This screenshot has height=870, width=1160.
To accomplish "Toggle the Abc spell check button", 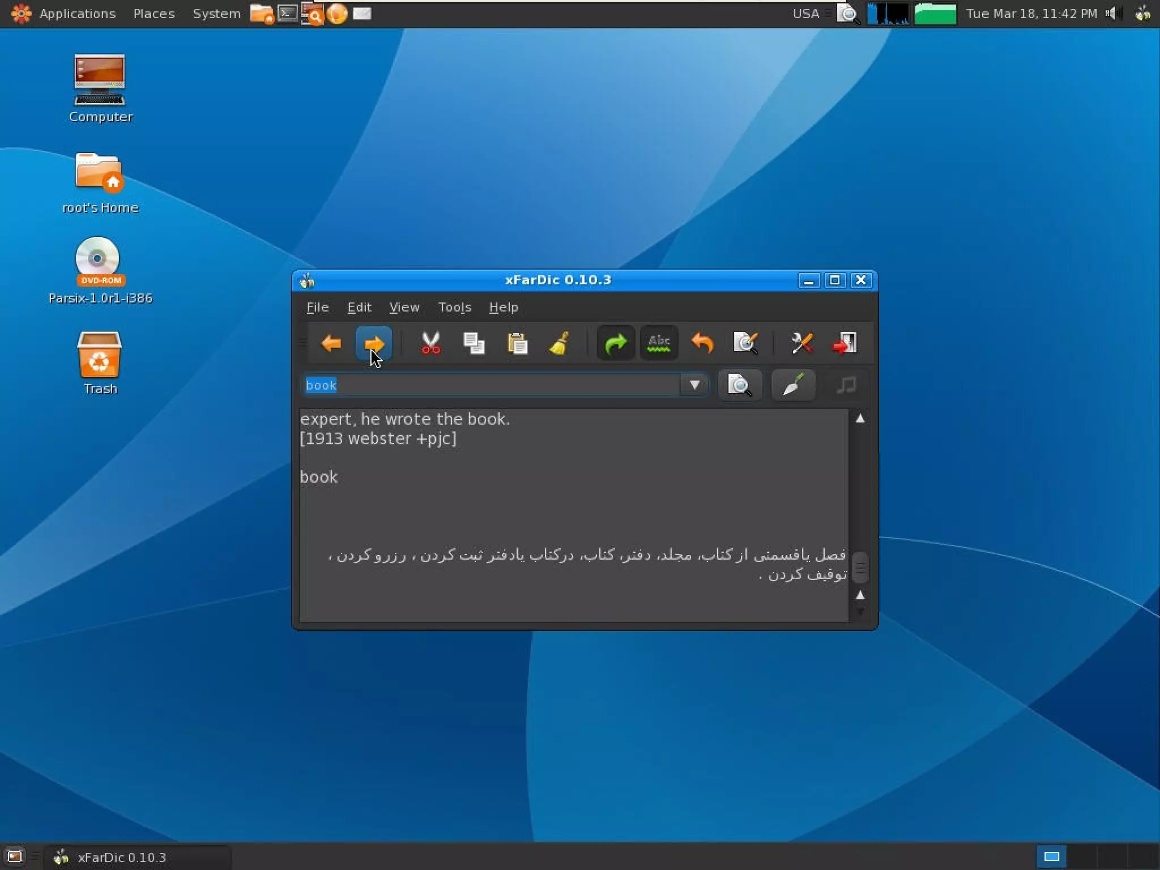I will [659, 343].
